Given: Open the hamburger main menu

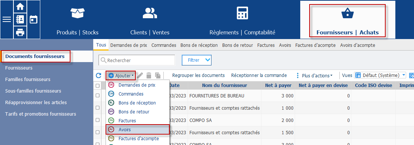Looking at the screenshot, I should click(7, 19).
